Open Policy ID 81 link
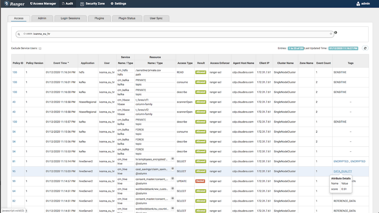This screenshot has height=213, width=379. point(14,162)
